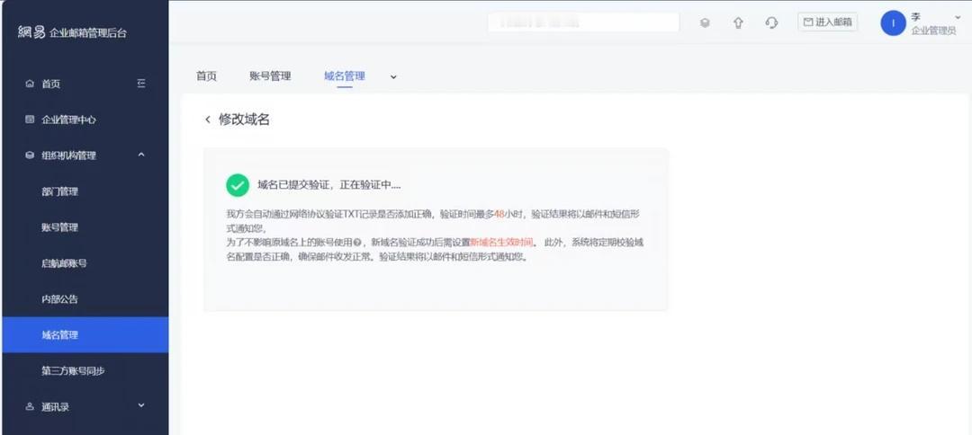The image size is (972, 435).
Task: Switch to the 账号管理 tab
Action: (x=270, y=76)
